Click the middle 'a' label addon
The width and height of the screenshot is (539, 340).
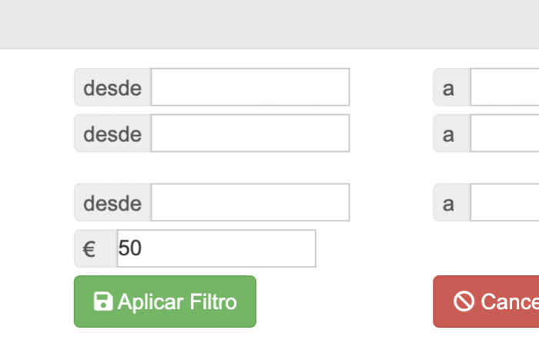pos(452,133)
